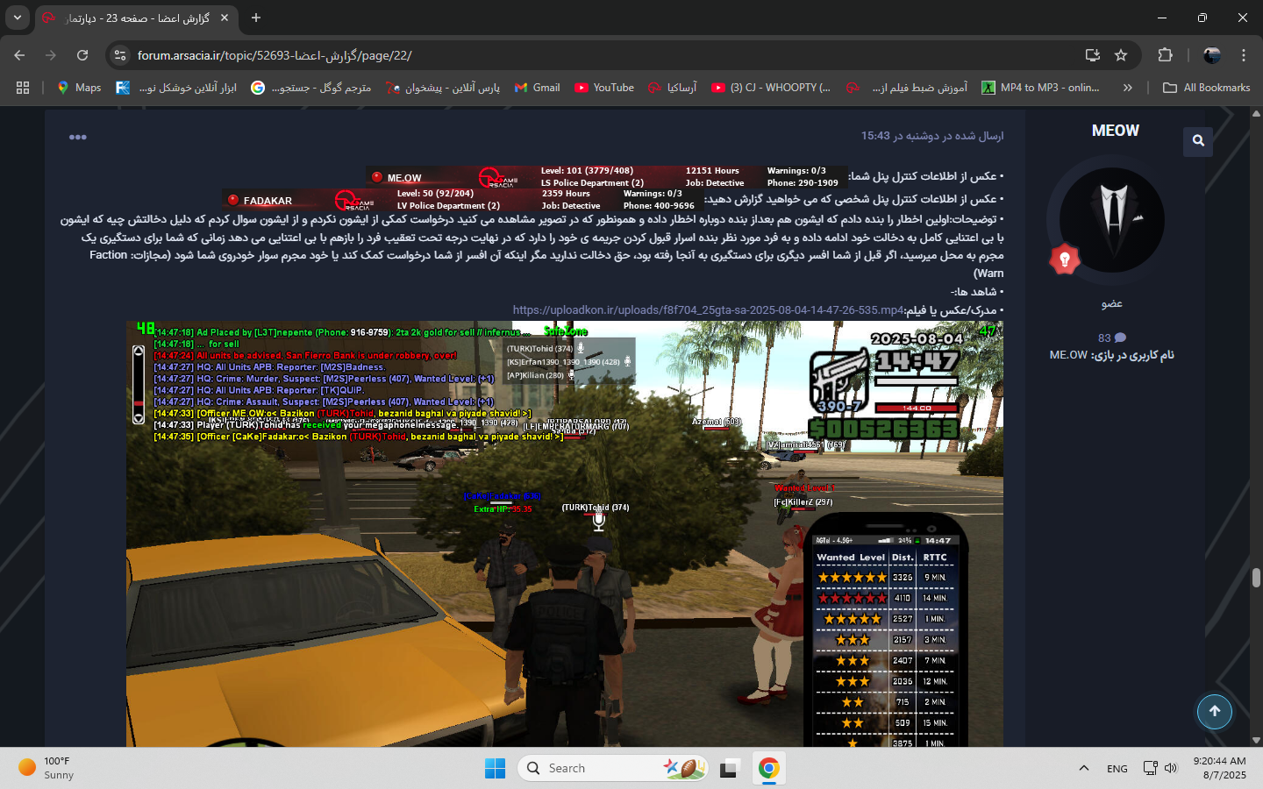Open MEOW user avatar picture

click(1112, 219)
